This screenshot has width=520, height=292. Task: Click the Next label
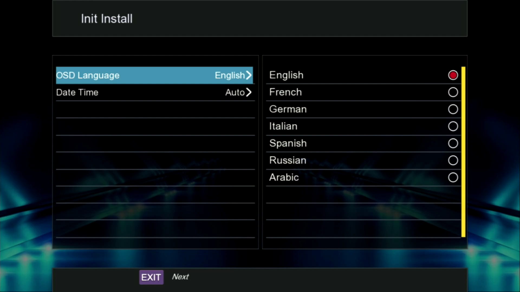pyautogui.click(x=180, y=277)
